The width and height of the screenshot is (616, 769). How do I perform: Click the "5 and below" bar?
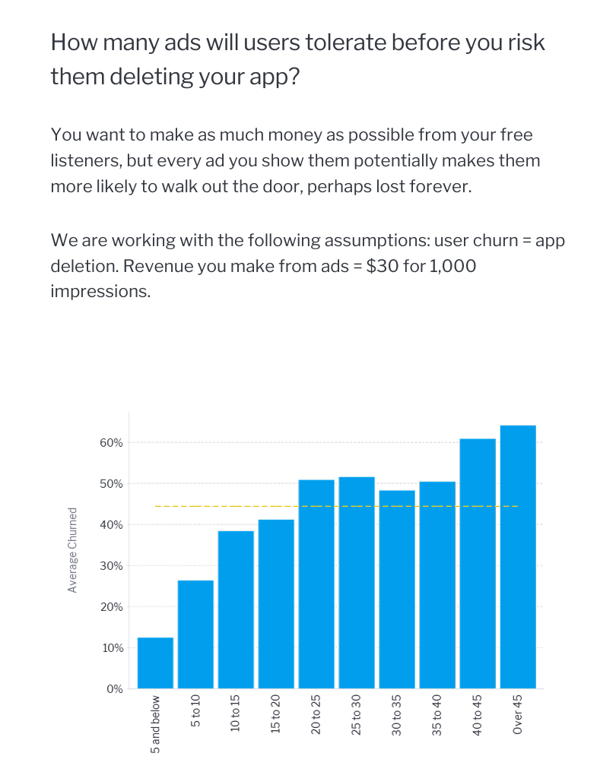(x=155, y=663)
